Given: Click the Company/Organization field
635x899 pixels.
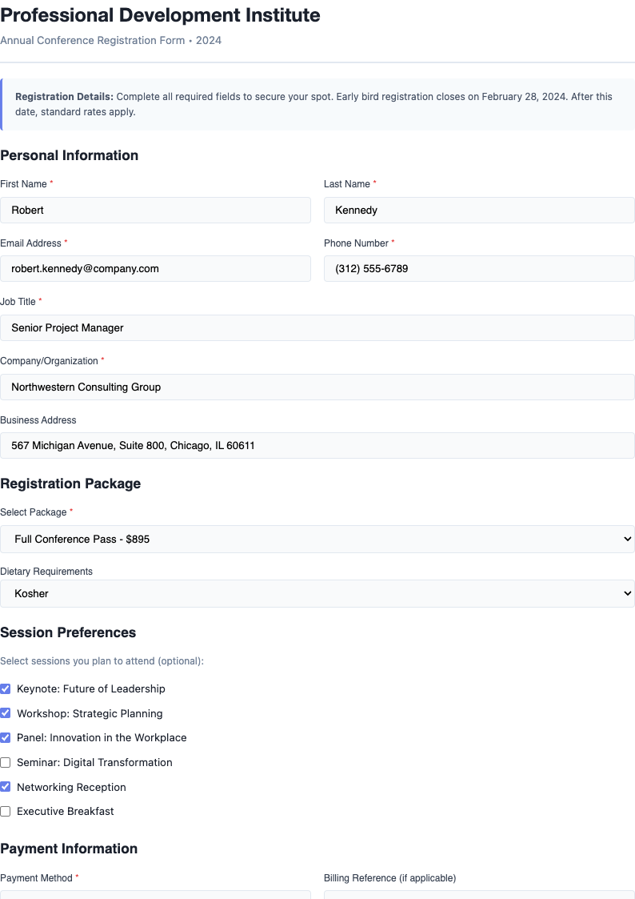Looking at the screenshot, I should pyautogui.click(x=317, y=387).
